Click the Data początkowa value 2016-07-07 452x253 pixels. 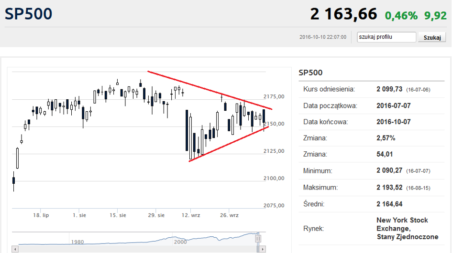pos(394,105)
